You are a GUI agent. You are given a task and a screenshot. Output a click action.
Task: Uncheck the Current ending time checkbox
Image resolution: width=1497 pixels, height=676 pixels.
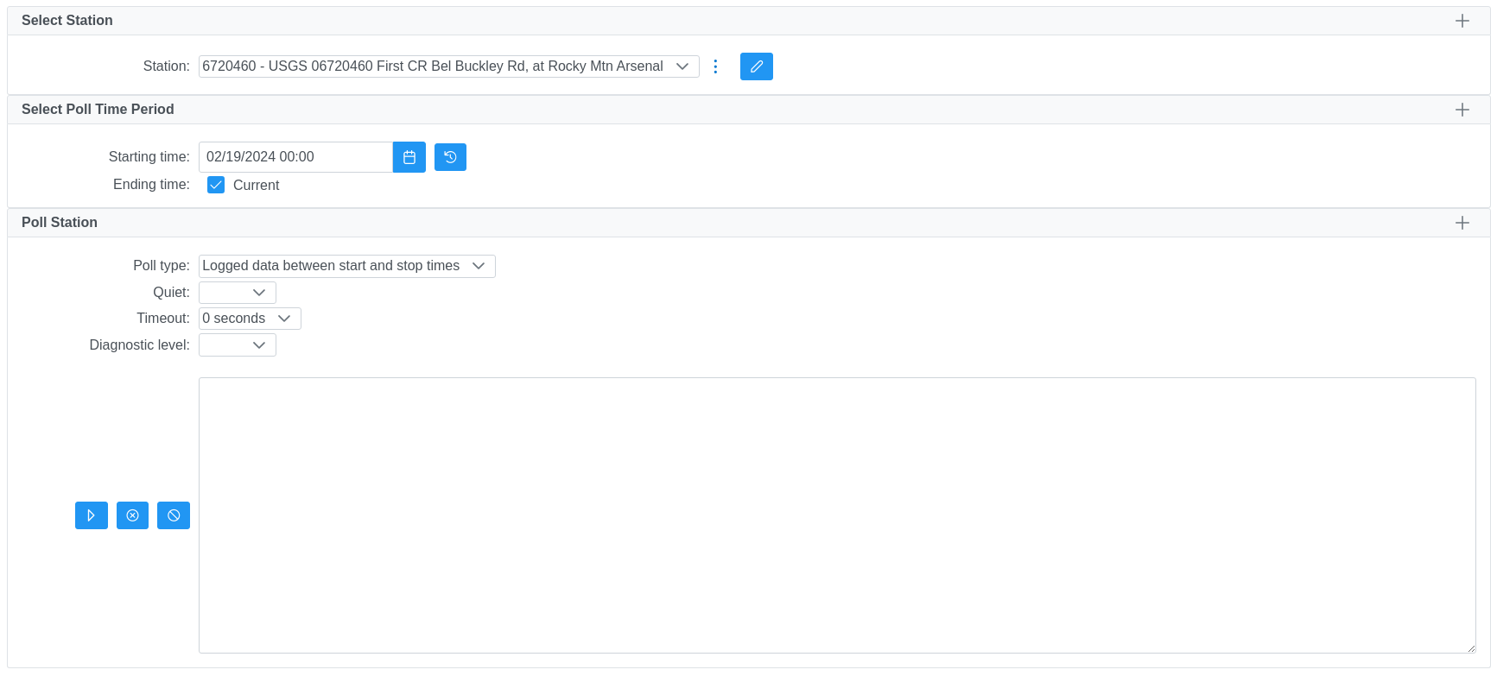(x=216, y=185)
